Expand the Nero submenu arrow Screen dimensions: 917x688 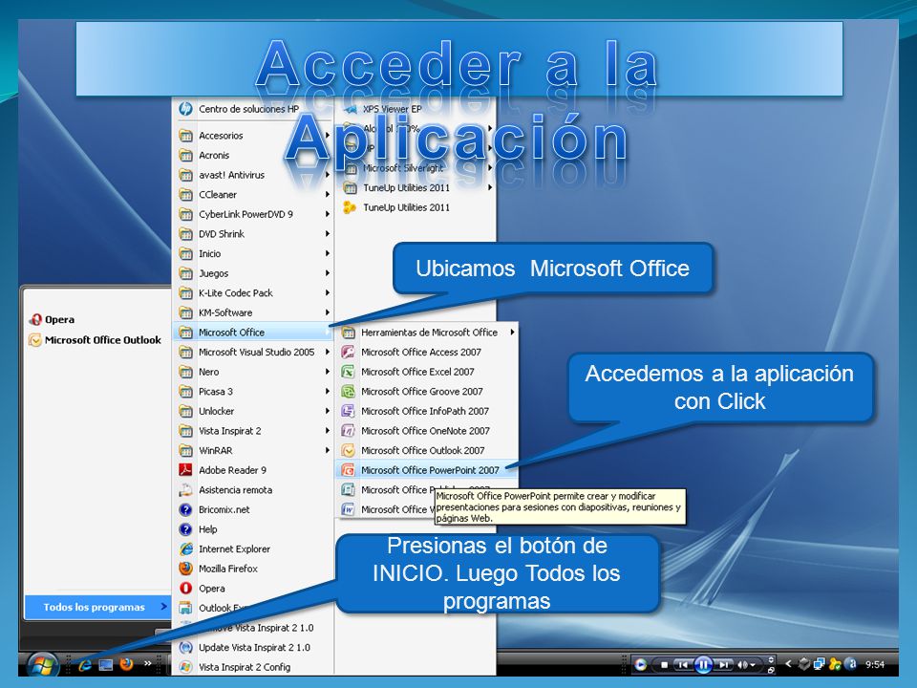tap(328, 372)
